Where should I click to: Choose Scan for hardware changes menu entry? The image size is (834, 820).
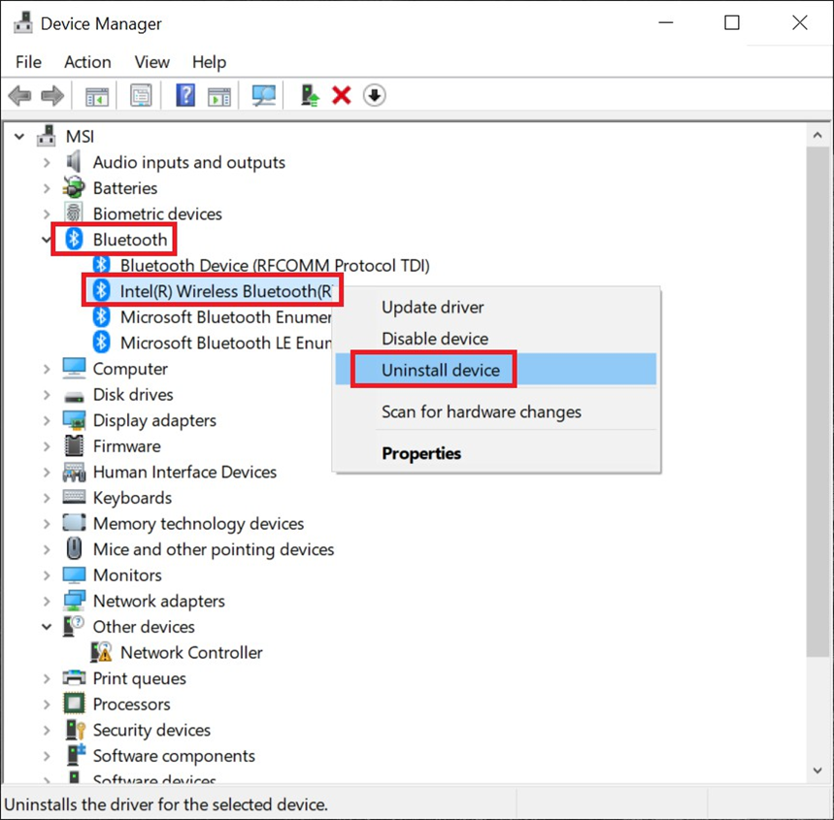495,411
